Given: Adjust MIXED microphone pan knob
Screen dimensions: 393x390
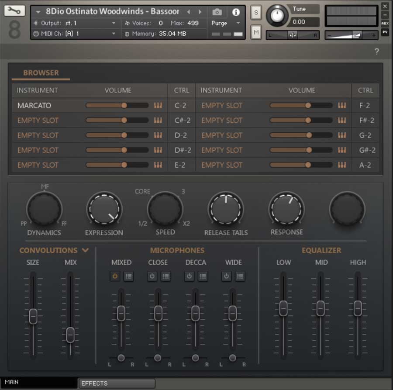Looking at the screenshot, I should [121, 358].
